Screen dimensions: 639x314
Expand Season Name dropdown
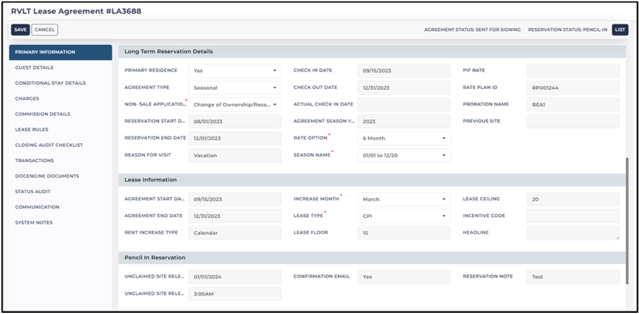pyautogui.click(x=405, y=155)
